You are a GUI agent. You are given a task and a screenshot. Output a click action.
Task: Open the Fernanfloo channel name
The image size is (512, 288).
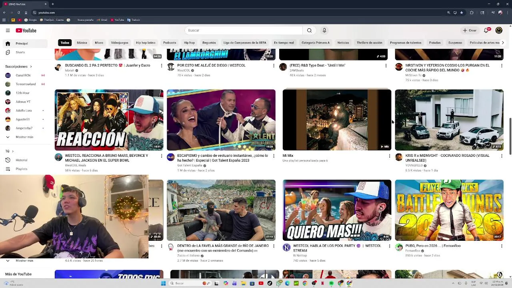tap(412, 251)
